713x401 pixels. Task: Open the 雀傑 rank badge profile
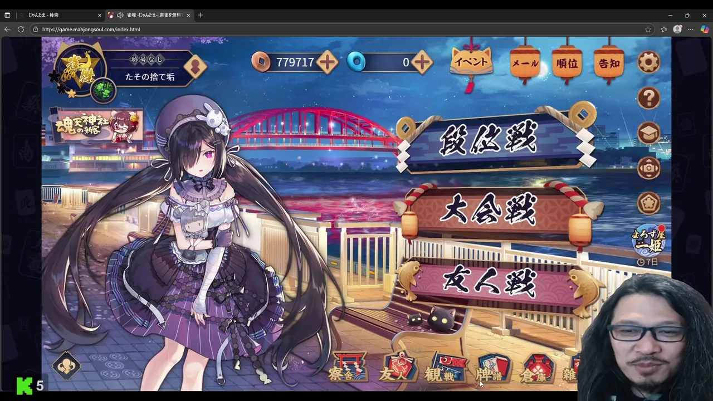click(80, 70)
